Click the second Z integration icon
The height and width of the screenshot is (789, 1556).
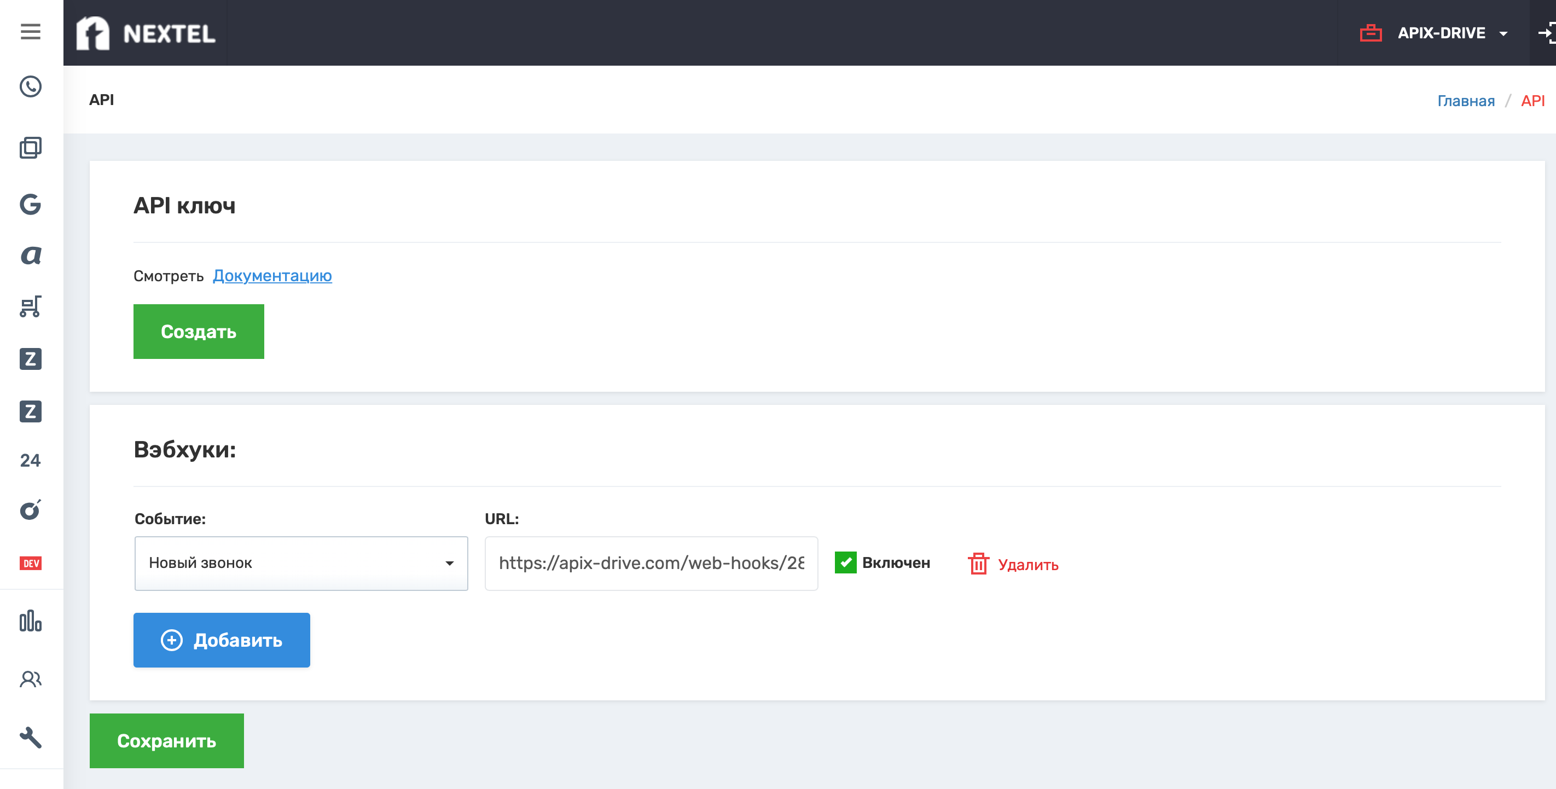(x=30, y=411)
